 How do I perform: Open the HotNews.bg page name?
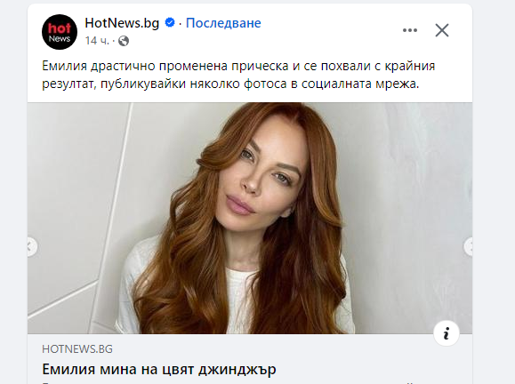122,23
